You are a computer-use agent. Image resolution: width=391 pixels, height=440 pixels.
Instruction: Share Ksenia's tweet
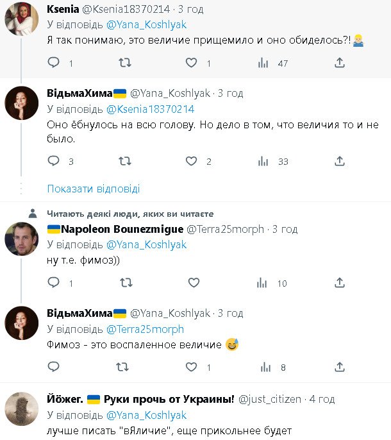point(340,63)
